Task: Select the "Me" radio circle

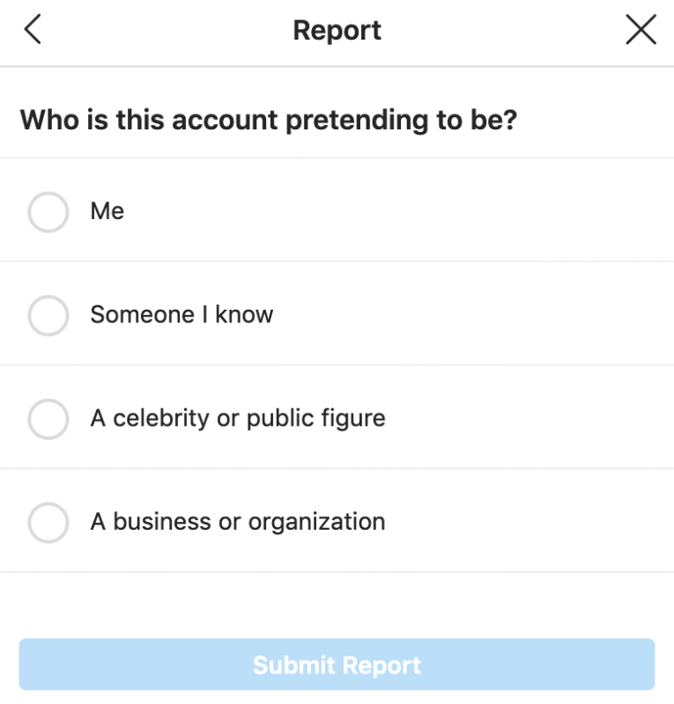Action: tap(48, 212)
